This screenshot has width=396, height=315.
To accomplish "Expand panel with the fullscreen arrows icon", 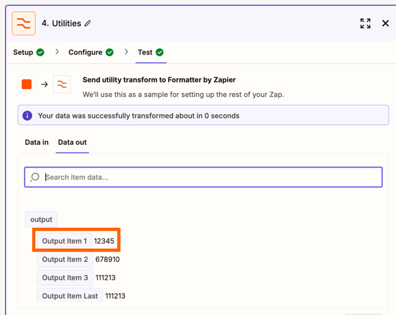I will (365, 23).
